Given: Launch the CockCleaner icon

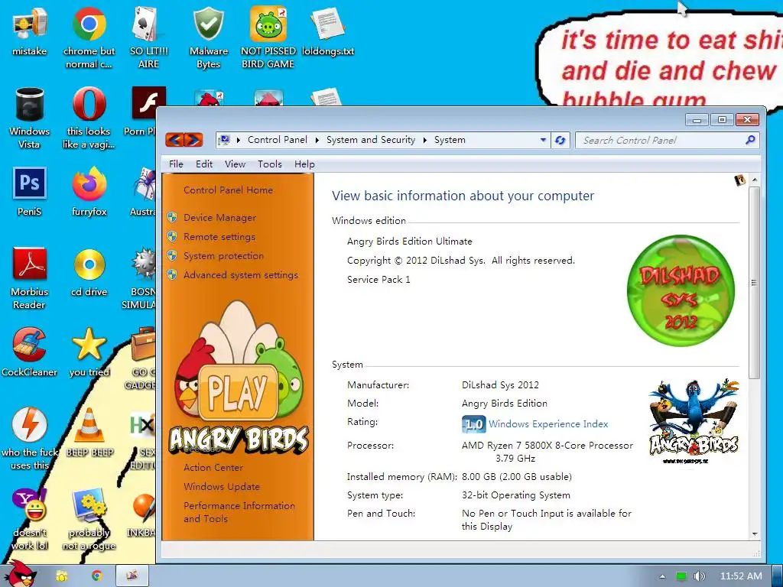Looking at the screenshot, I should [x=30, y=352].
